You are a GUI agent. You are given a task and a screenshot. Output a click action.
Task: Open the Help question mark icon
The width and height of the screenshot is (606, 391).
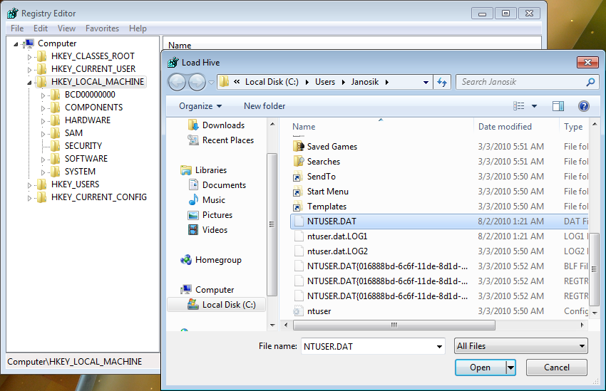coord(584,105)
